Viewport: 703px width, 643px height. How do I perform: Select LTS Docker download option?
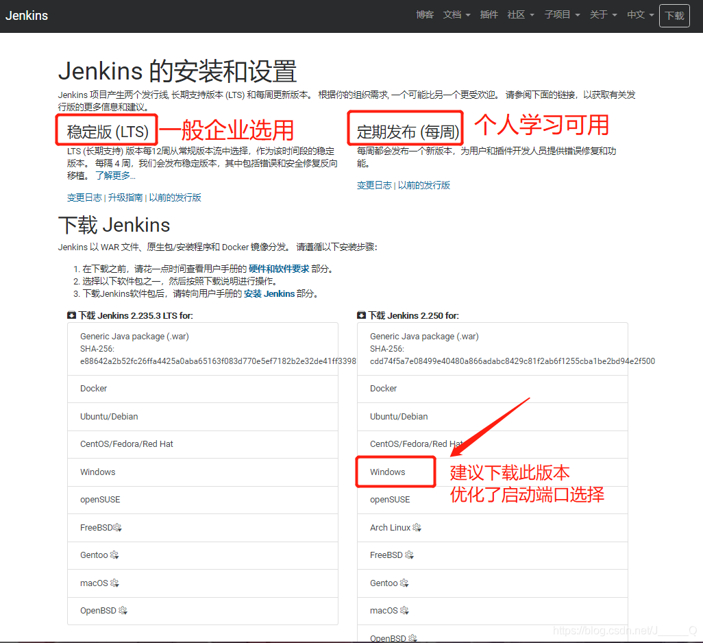click(203, 389)
